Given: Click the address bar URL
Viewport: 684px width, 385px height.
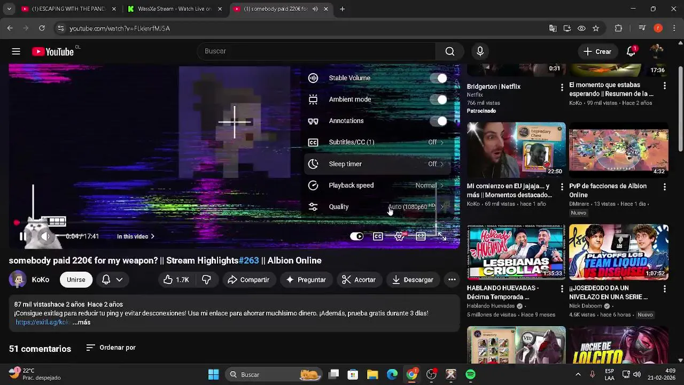Looking at the screenshot, I should pyautogui.click(x=120, y=28).
